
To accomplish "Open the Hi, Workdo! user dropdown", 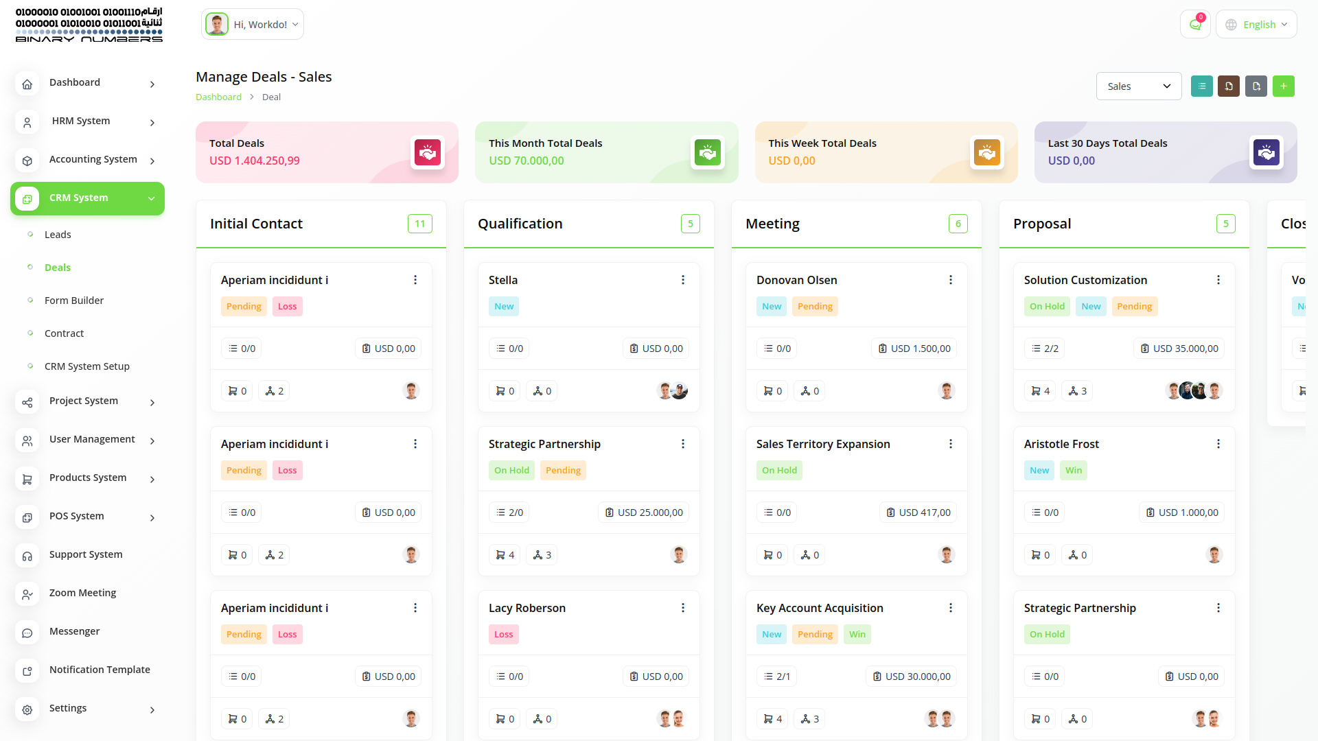I will click(253, 25).
